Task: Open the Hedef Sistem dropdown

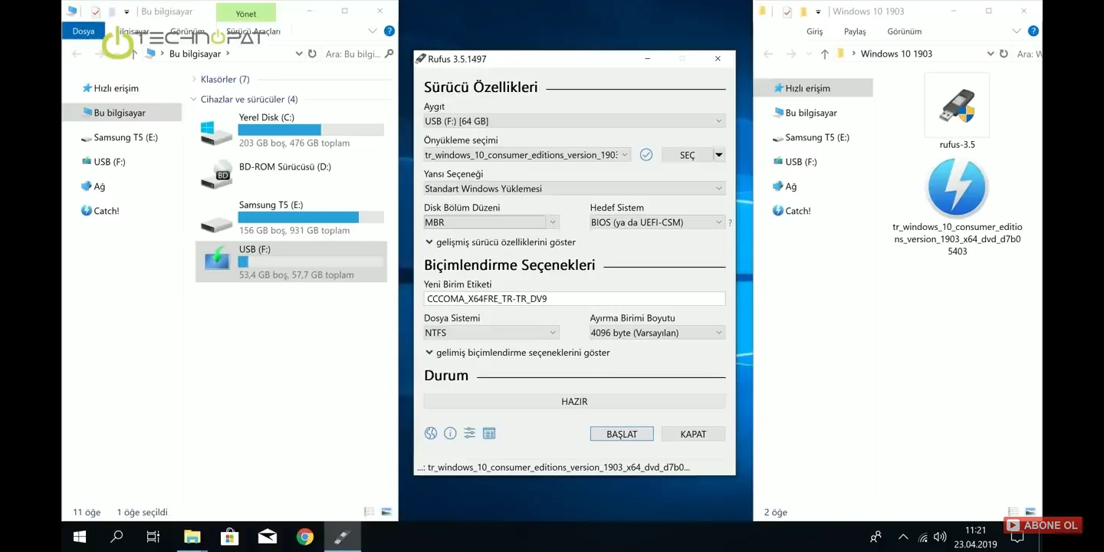Action: pos(657,222)
